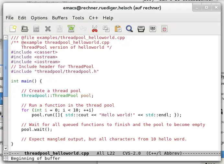Click the '#include <ostream>' line
The width and height of the screenshot is (224, 164).
click(x=34, y=57)
